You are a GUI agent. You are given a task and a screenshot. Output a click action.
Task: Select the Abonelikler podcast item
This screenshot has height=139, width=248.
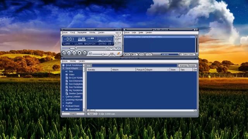tap(74, 109)
